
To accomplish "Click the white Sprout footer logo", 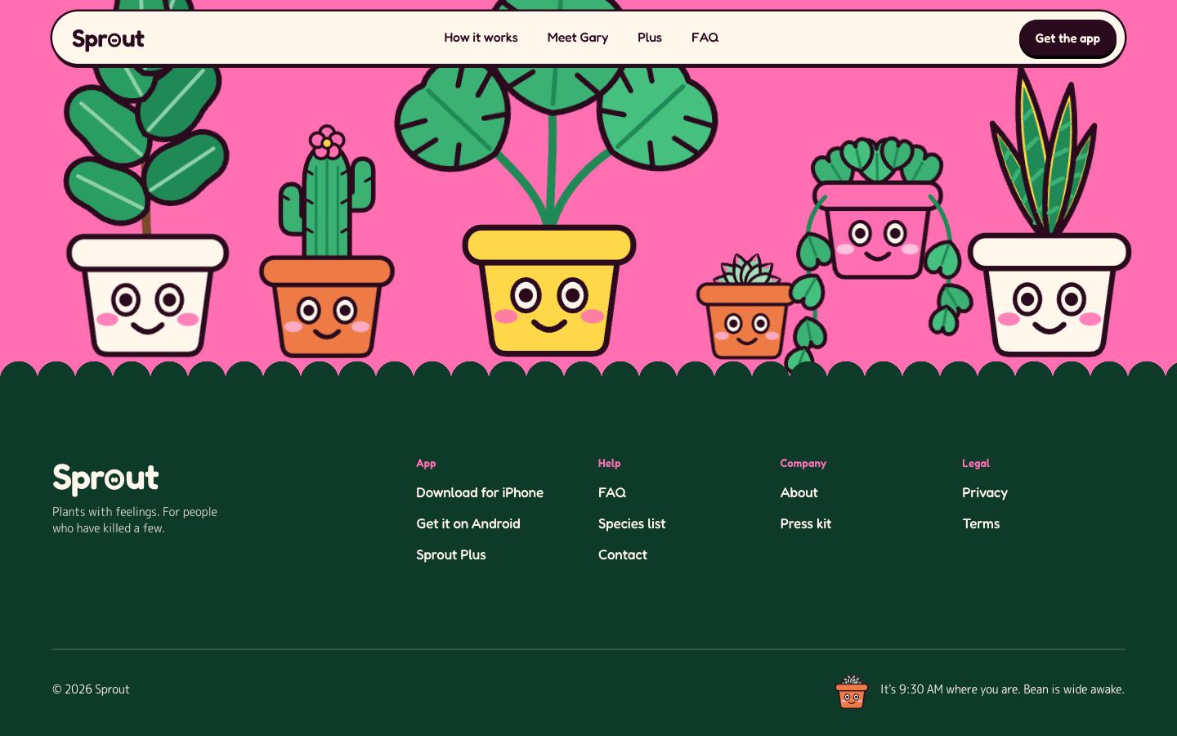I will pos(105,479).
